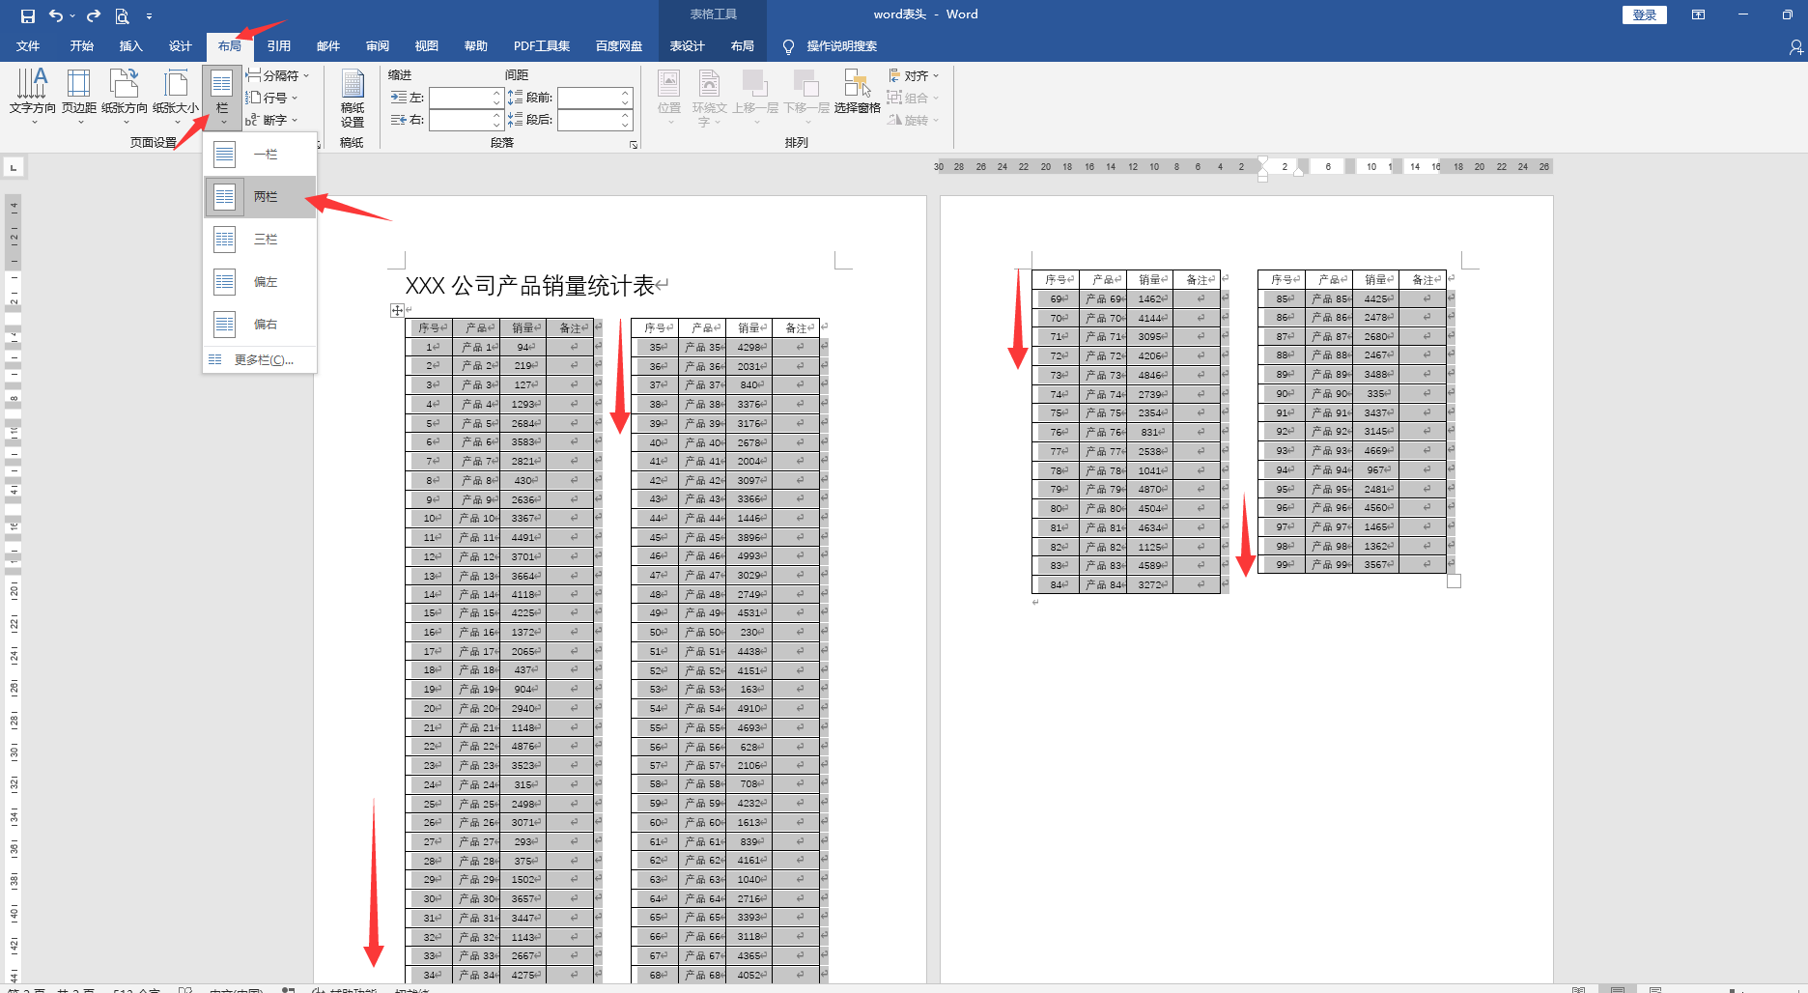The height and width of the screenshot is (993, 1808).
Task: Click the 登录 login button
Action: point(1644,14)
